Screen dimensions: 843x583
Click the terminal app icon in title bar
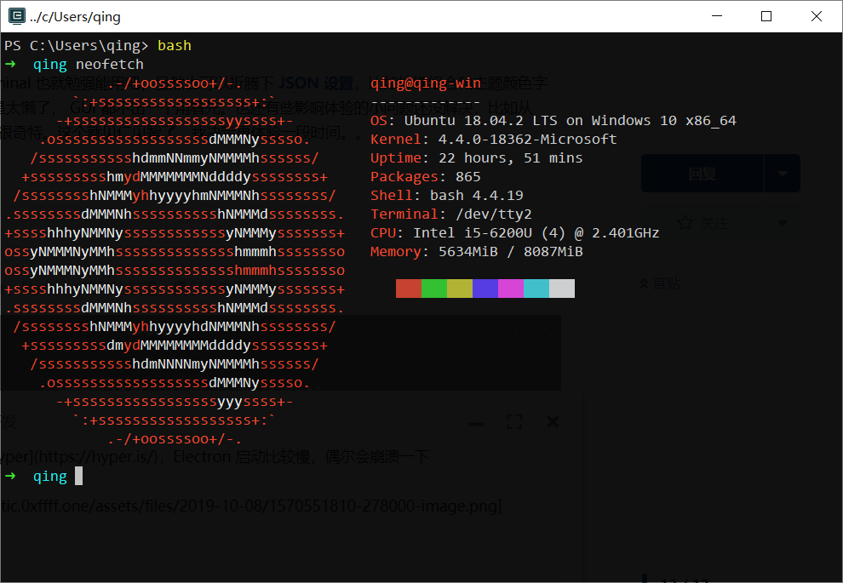coord(17,16)
